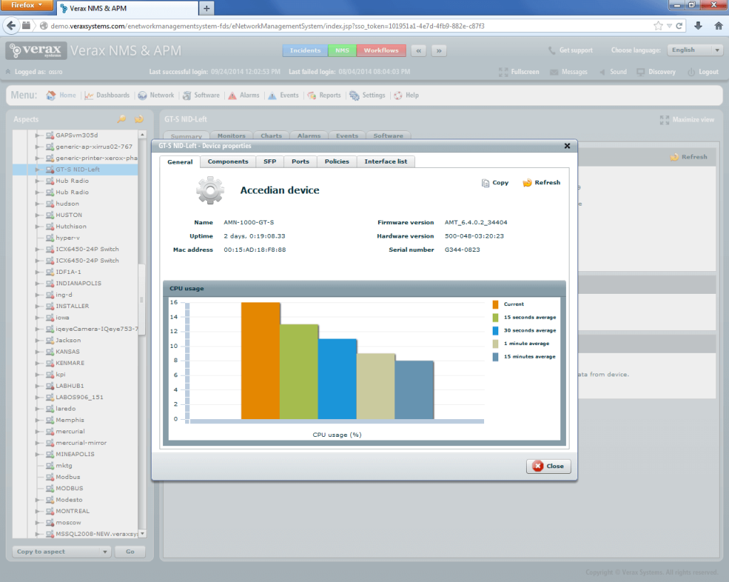
Task: Click the Help lifebuoy icon
Action: coord(398,95)
